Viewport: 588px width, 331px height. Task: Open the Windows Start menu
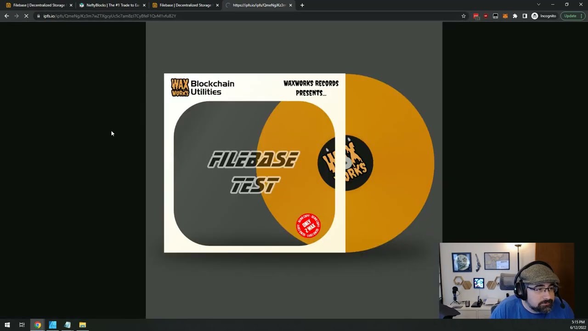[x=7, y=325]
